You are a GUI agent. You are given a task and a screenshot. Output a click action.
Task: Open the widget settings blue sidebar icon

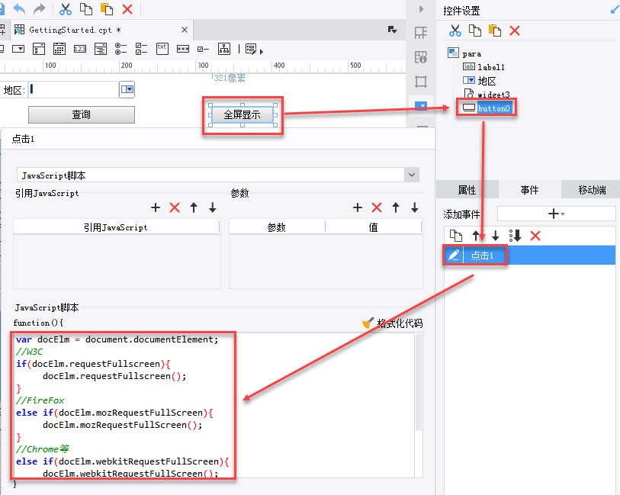[421, 106]
